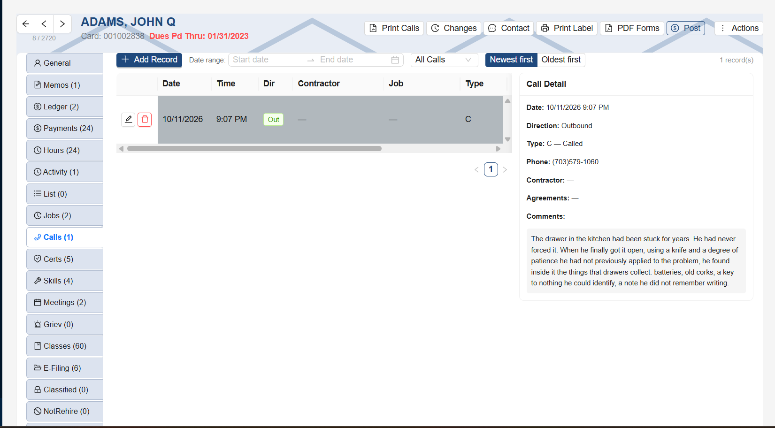Viewport: 775px width, 428px height.
Task: Open PDF Forms
Action: [632, 28]
